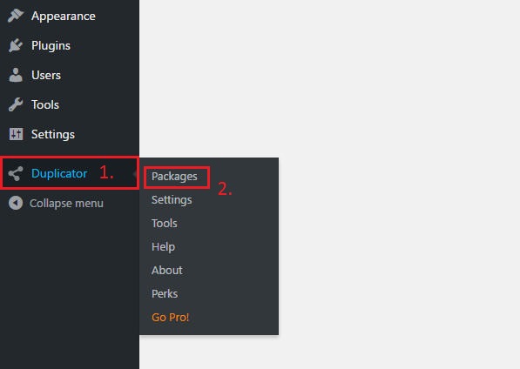Open Perks in Duplicator submenu
Screen dimensions: 520x369
165,294
